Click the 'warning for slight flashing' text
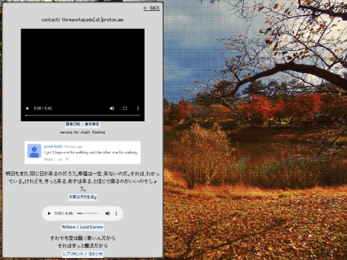Image resolution: width=347 pixels, height=260 pixels. (82, 132)
